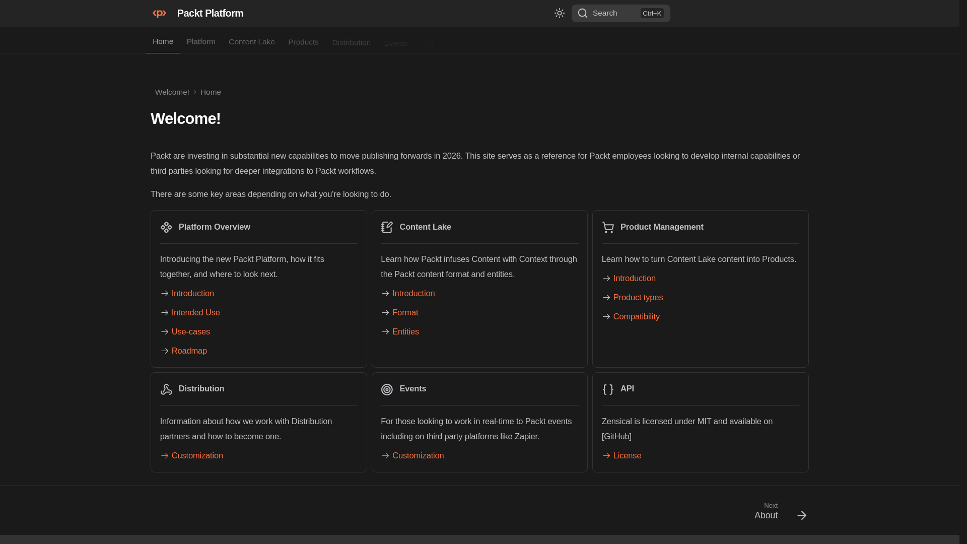Click the Packt logo icon

[x=159, y=14]
